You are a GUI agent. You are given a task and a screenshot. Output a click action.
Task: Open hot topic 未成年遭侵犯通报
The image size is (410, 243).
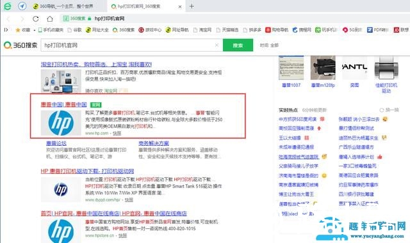point(296,147)
